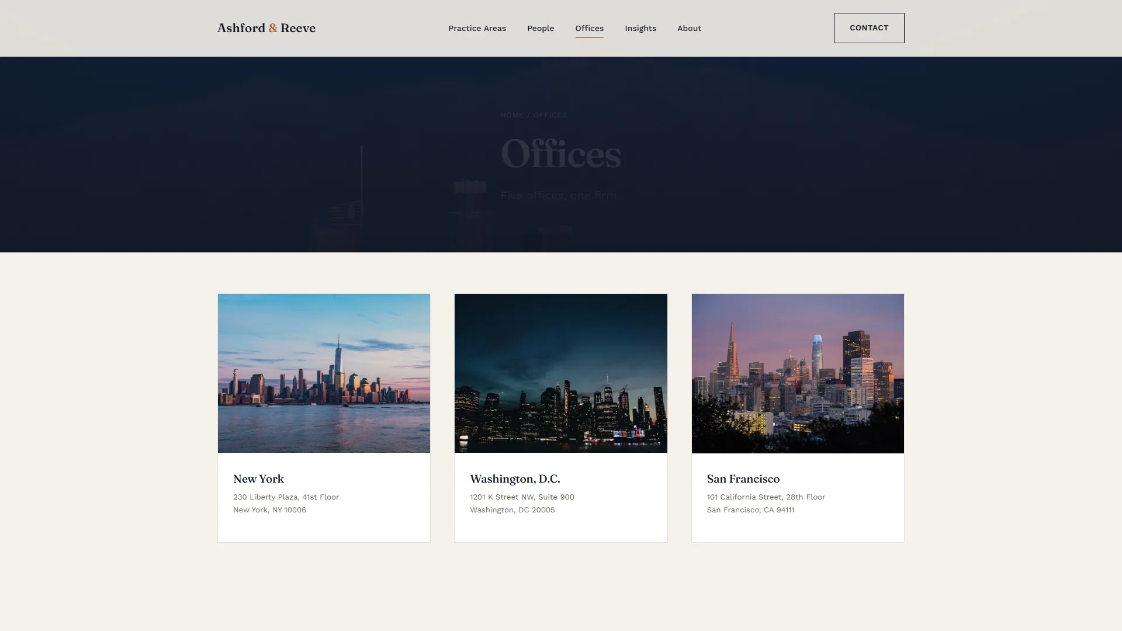Open the Practice Areas menu item
The image size is (1122, 631).
[477, 28]
